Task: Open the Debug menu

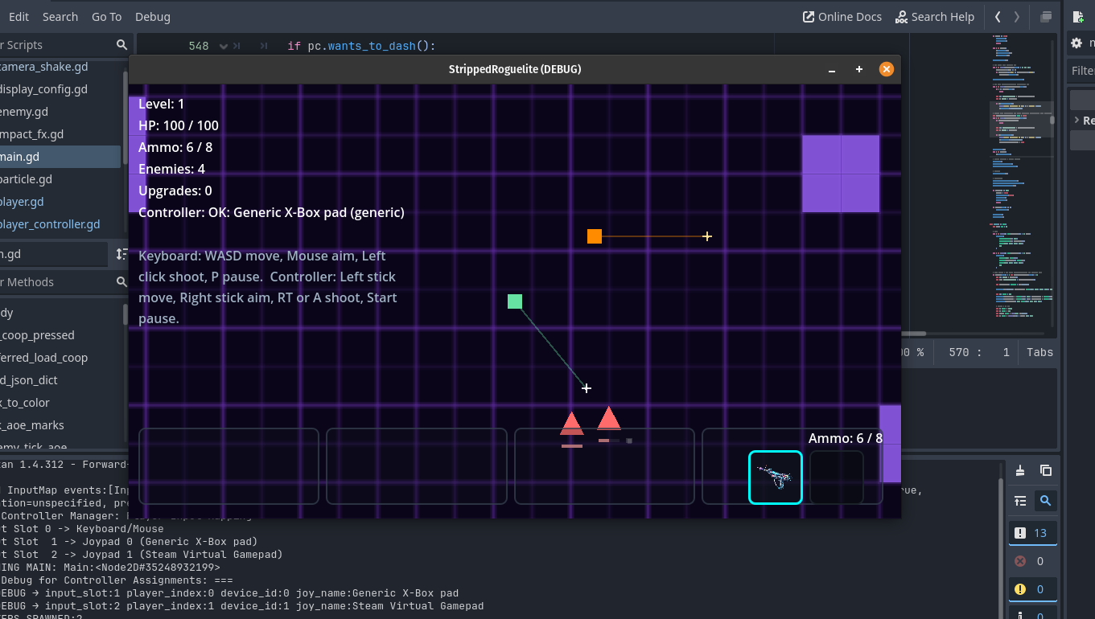Action: [152, 17]
